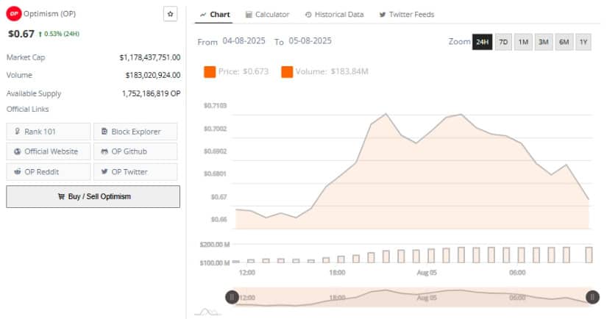Set the From date field 04-08-2025

pos(244,41)
